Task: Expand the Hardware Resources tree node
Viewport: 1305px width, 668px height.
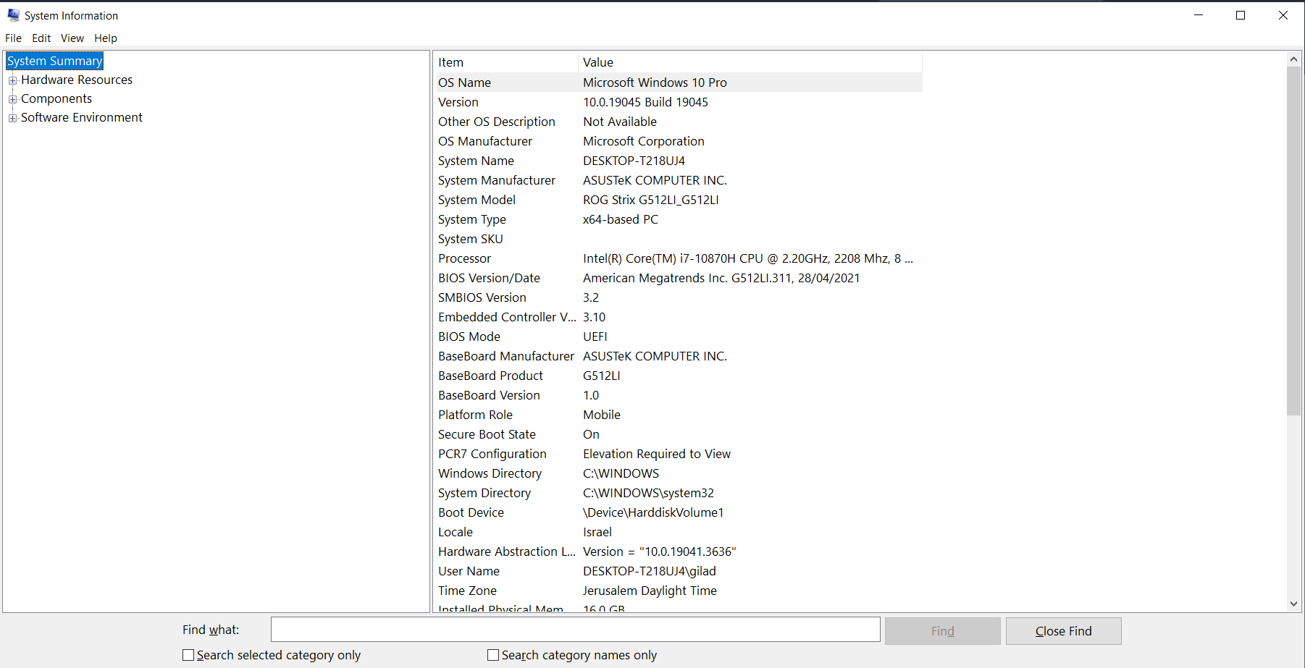Action: [x=12, y=80]
